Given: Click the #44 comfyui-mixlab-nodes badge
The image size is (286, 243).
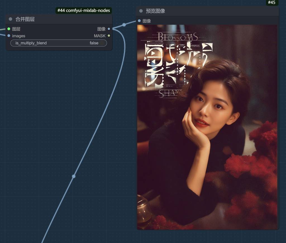Looking at the screenshot, I should click(84, 11).
